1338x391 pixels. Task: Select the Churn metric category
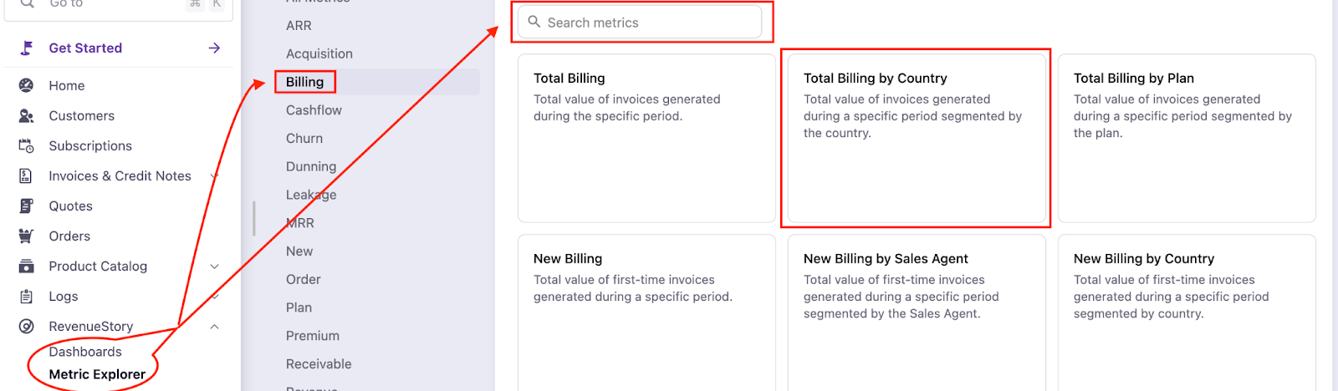click(304, 139)
